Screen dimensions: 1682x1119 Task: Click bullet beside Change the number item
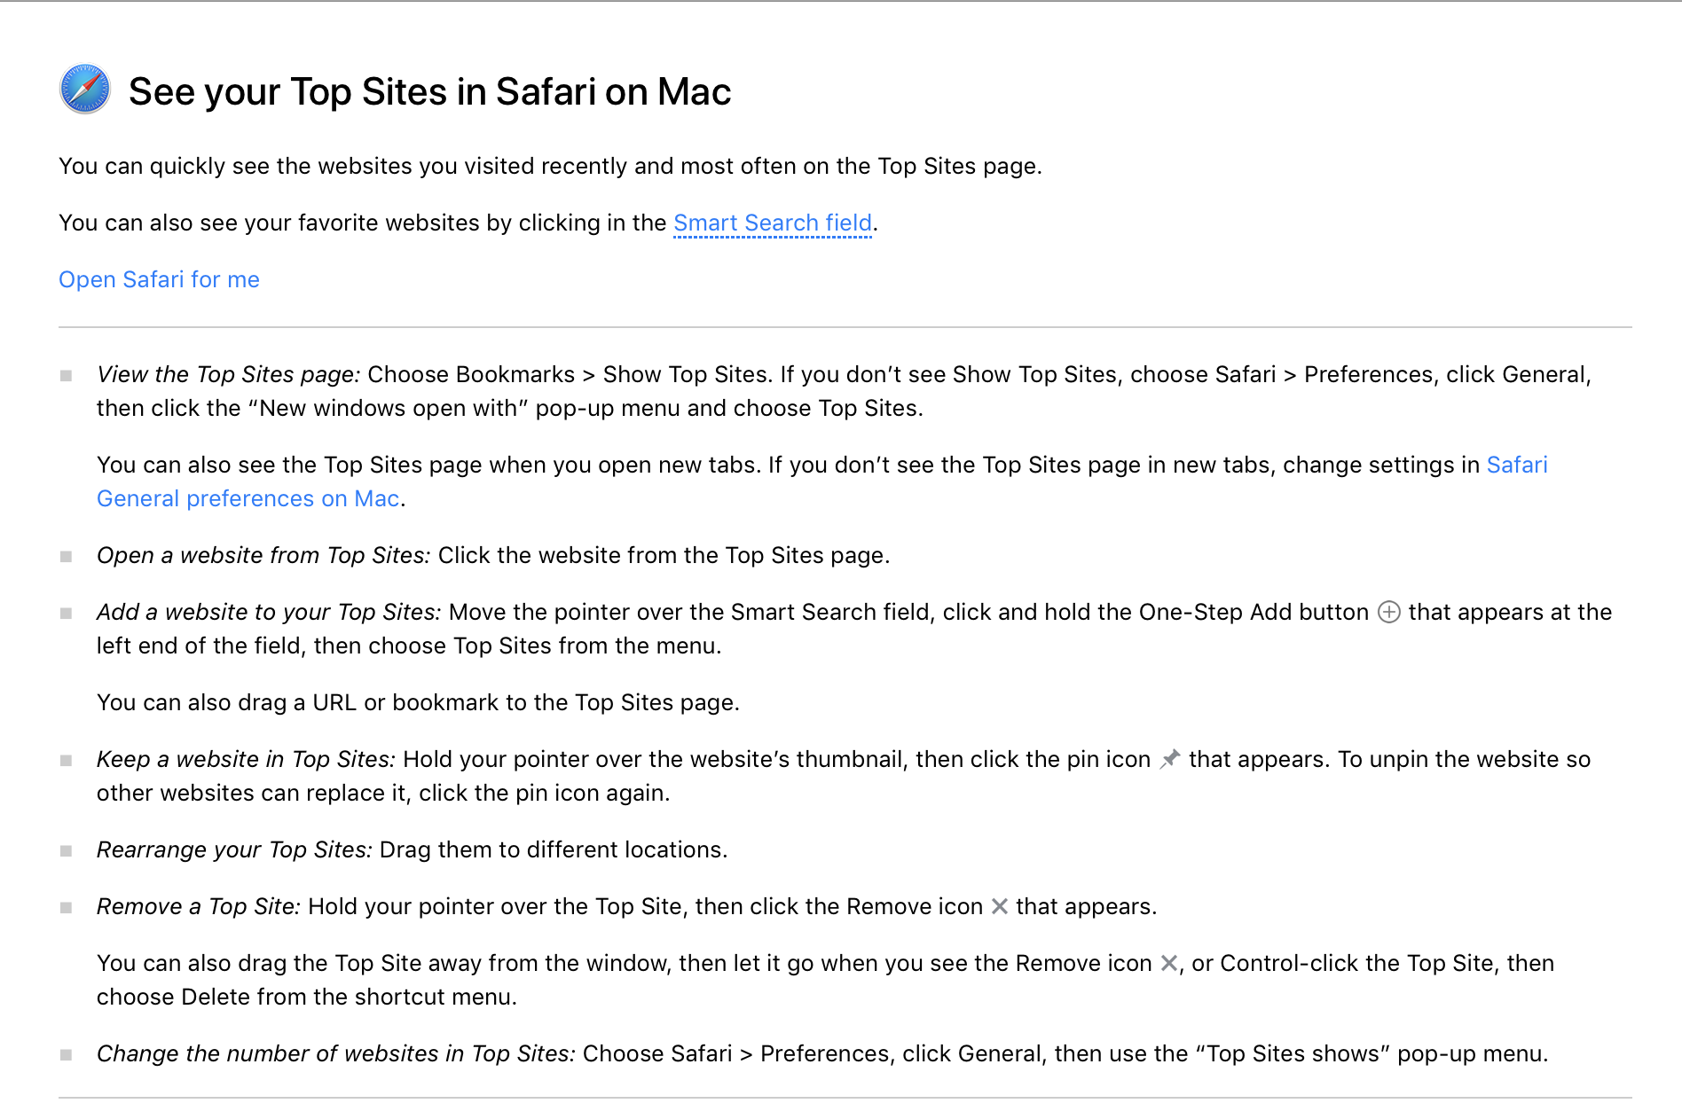(66, 1054)
